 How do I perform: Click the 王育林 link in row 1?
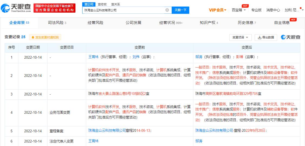pyautogui.click(x=94, y=57)
